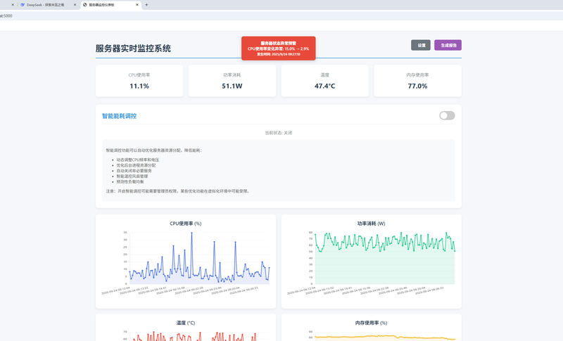Click the globe favicon on active tab
The width and height of the screenshot is (563, 341).
coord(84,5)
